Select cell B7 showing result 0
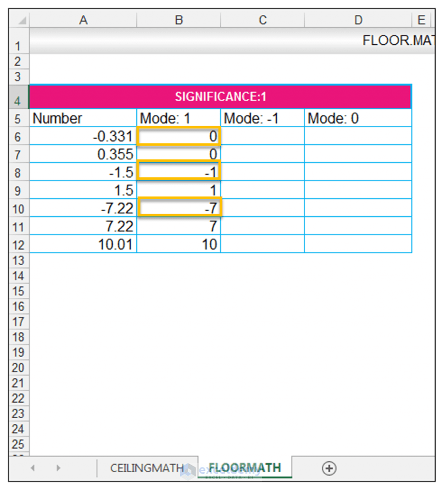Screen dimensions: 442x490 click(178, 154)
